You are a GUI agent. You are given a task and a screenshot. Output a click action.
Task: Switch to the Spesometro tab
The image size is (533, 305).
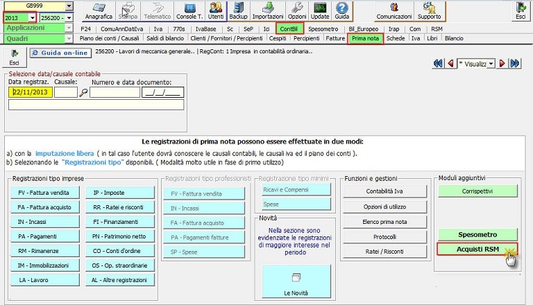(x=323, y=29)
